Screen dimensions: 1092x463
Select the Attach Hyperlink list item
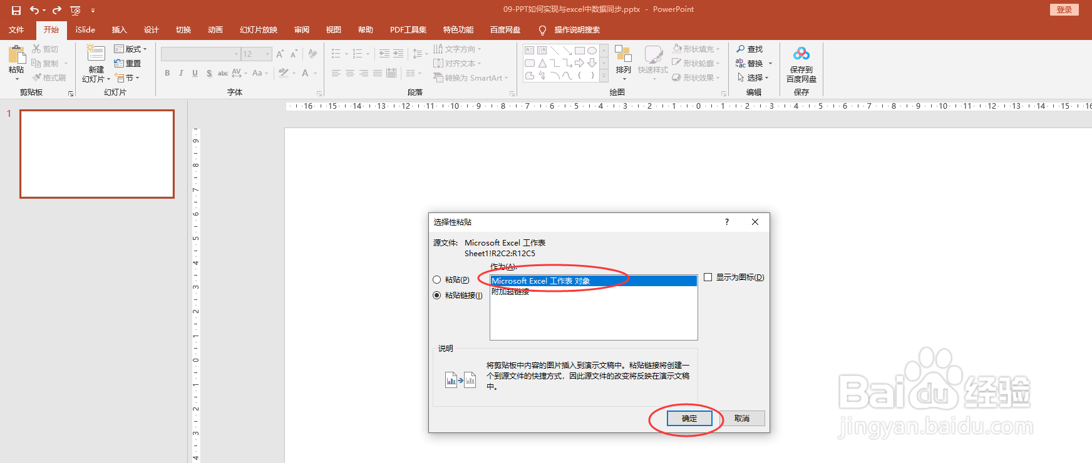(x=510, y=292)
